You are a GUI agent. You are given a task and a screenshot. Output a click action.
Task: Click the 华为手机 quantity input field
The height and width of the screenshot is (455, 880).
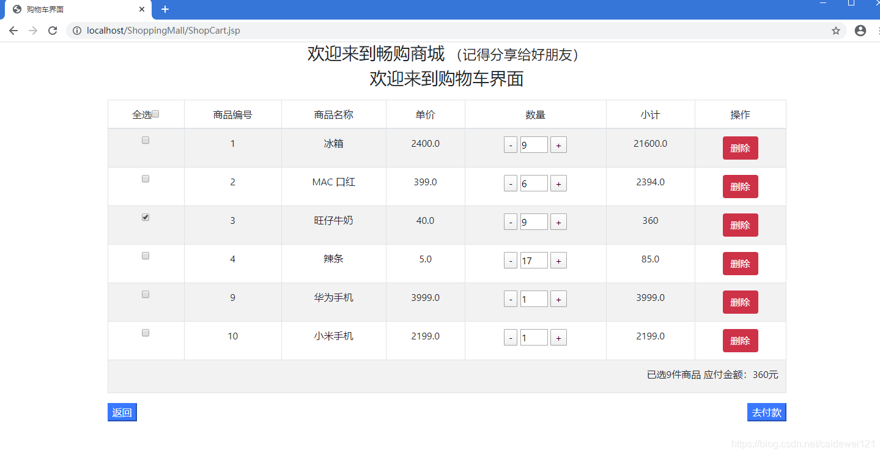click(x=534, y=299)
